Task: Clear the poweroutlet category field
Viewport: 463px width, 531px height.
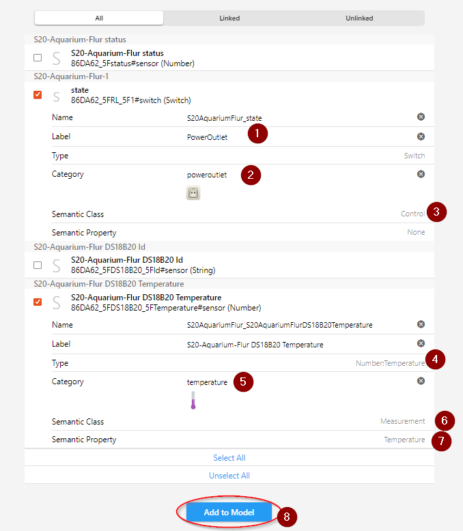Action: pos(421,174)
